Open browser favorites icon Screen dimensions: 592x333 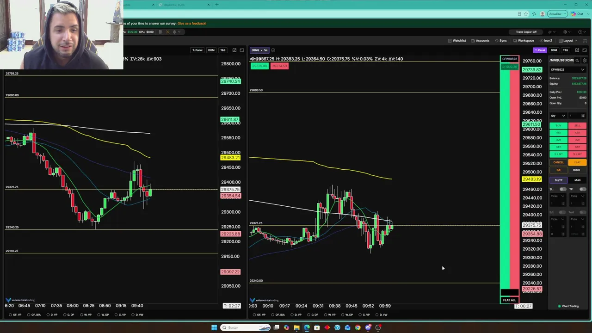click(x=534, y=14)
